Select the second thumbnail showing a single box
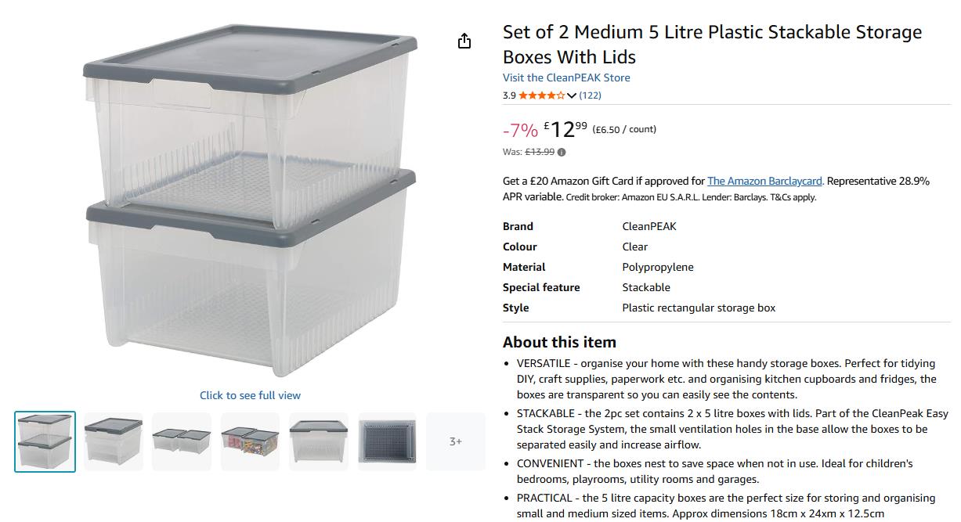 tap(114, 441)
